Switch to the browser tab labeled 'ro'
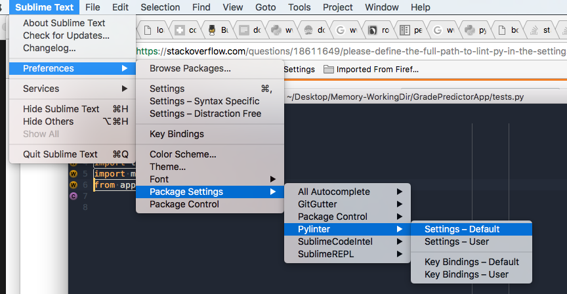The width and height of the screenshot is (567, 294). [x=379, y=30]
